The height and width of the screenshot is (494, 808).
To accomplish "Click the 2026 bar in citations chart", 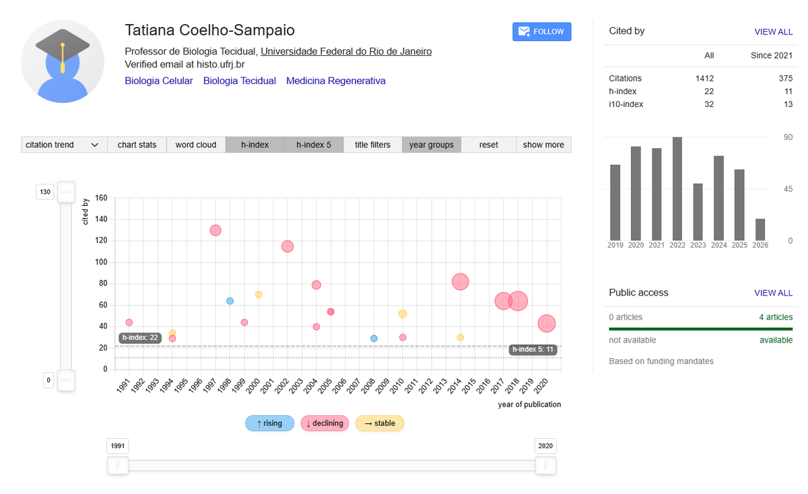I will 760,230.
